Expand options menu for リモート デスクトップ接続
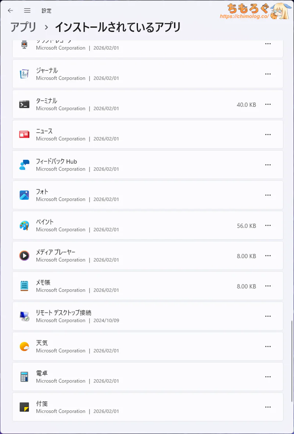Screen dimensions: 294x434 (x=268, y=316)
